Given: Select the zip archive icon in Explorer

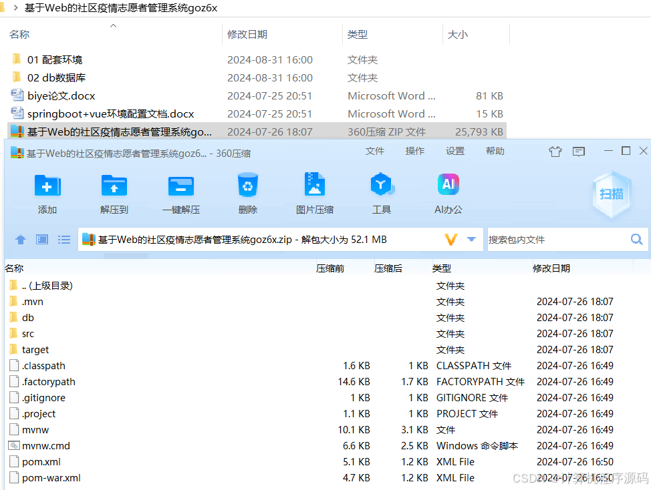Looking at the screenshot, I should click(17, 132).
